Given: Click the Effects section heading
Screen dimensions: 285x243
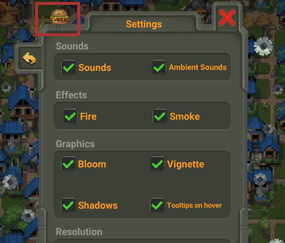Looking at the screenshot, I should (x=71, y=95).
